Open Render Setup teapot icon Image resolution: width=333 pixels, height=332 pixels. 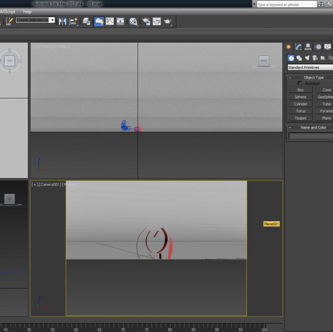(146, 21)
